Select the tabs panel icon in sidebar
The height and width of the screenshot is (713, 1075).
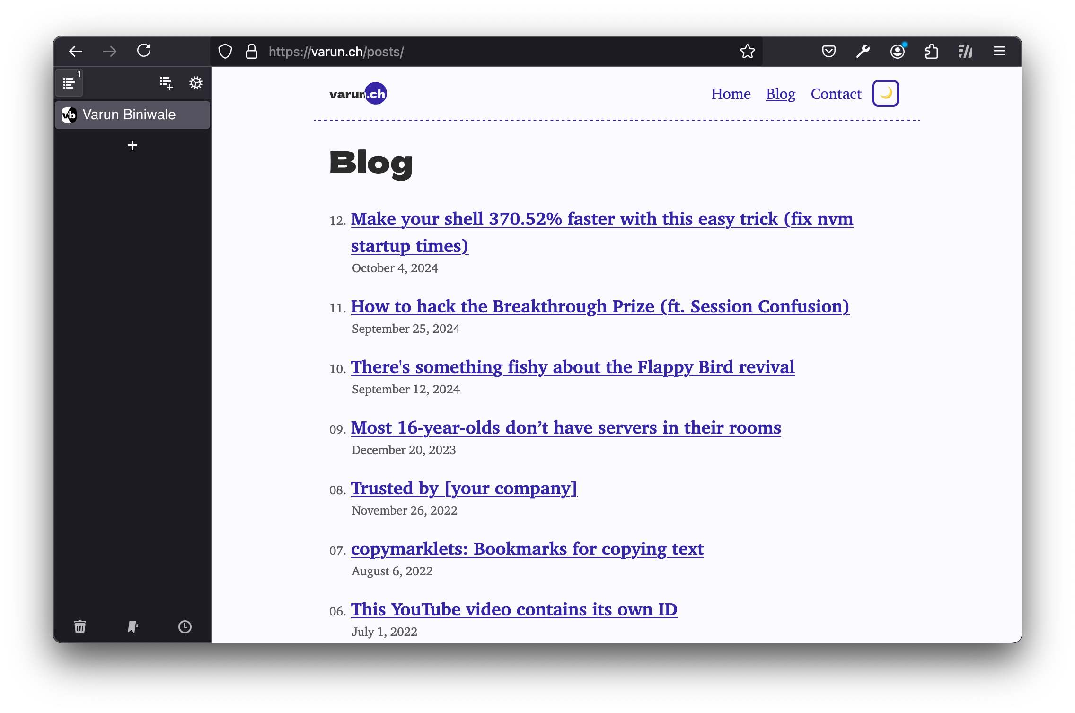(70, 83)
